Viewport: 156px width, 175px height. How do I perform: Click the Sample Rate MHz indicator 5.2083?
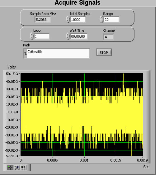coord(42,20)
